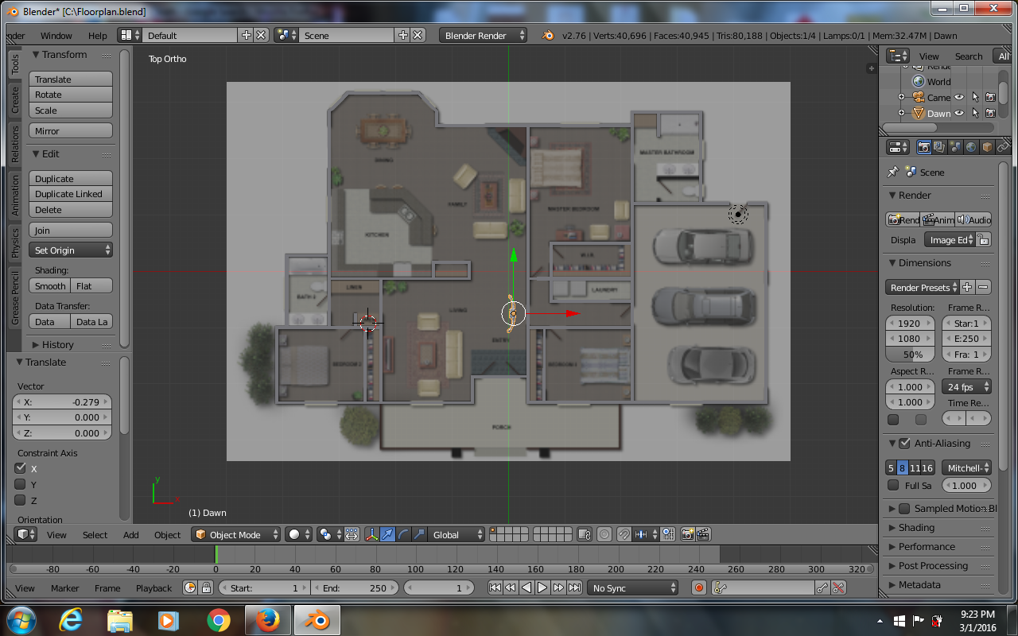Viewport: 1018px width, 636px height.
Task: Toggle manipulate center points icon
Action: 352,535
